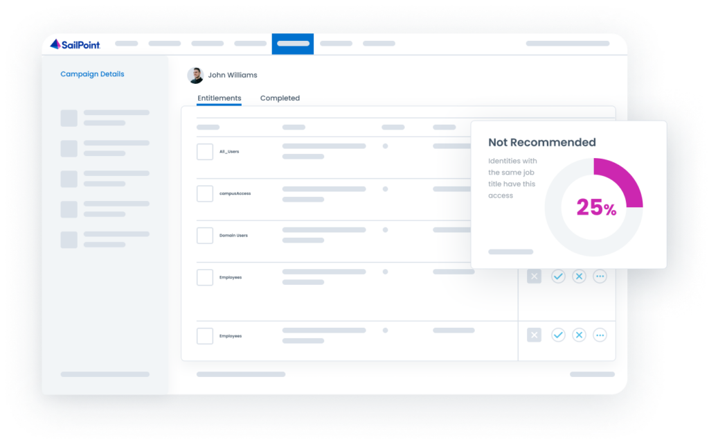709x445 pixels.
Task: Approve access in the first Employees row
Action: [558, 276]
